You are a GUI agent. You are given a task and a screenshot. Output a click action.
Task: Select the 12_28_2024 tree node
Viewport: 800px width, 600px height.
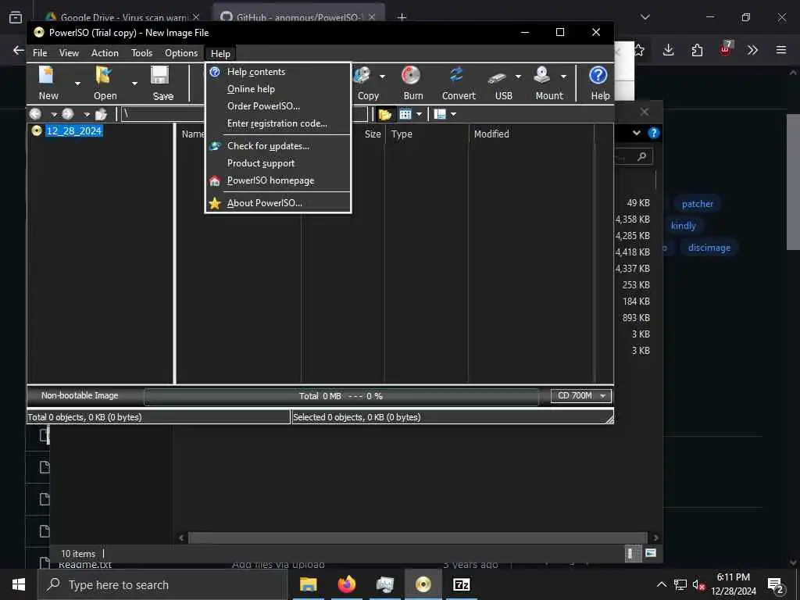pos(74,131)
